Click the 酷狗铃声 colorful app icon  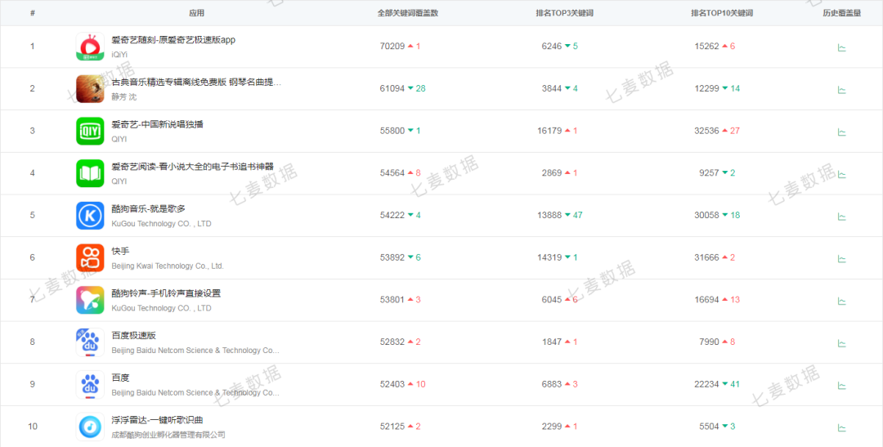click(x=90, y=300)
